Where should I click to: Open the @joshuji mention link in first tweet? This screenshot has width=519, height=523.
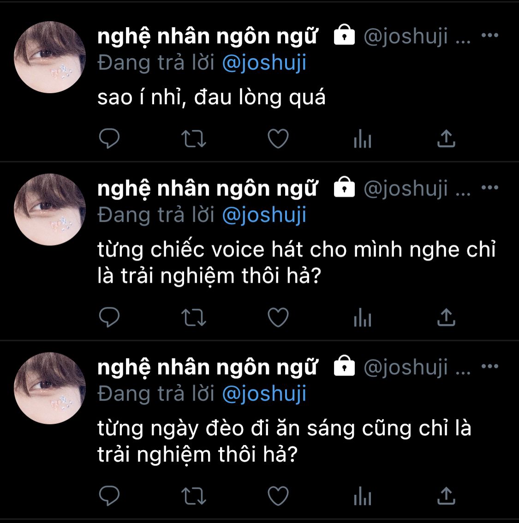(264, 63)
